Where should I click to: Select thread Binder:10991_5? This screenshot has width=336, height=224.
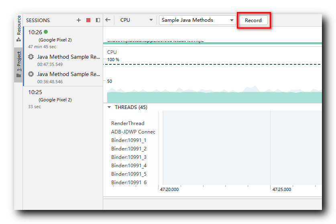pos(129,174)
